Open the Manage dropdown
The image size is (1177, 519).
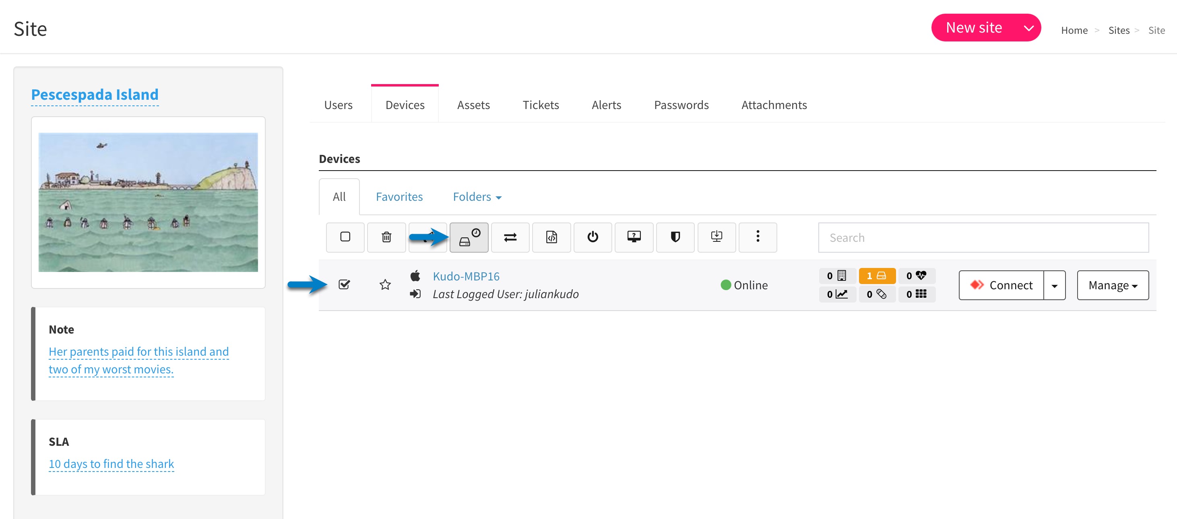[x=1113, y=285]
